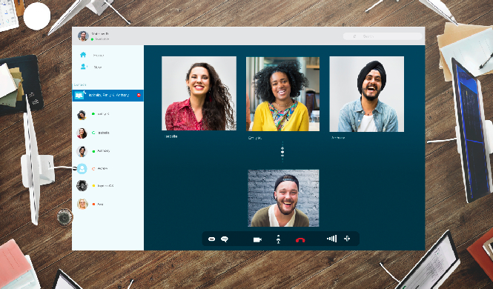Image resolution: width=493 pixels, height=289 pixels.
Task: Click the red end-call badge on the group row
Action: pos(139,95)
